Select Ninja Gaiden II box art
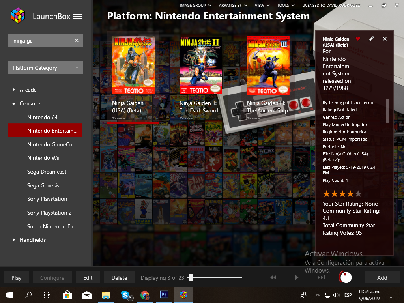404x303 pixels. pos(201,65)
